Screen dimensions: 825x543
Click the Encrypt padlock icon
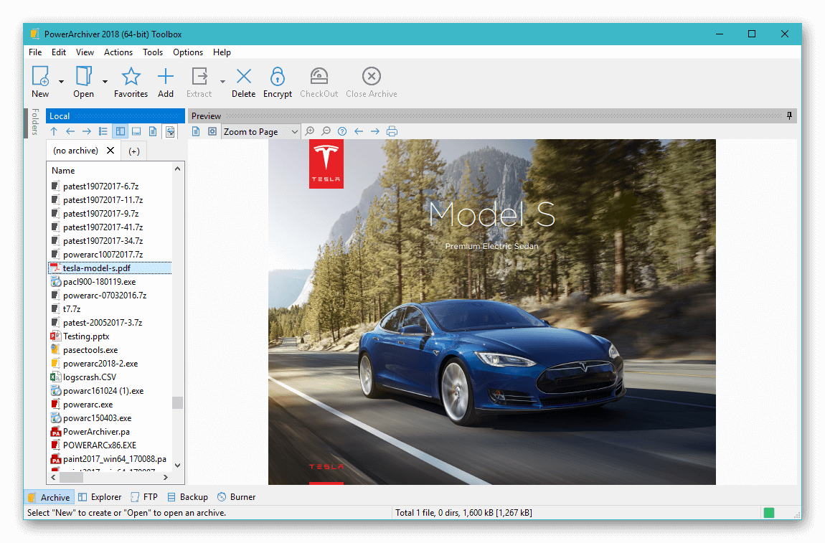pyautogui.click(x=278, y=77)
